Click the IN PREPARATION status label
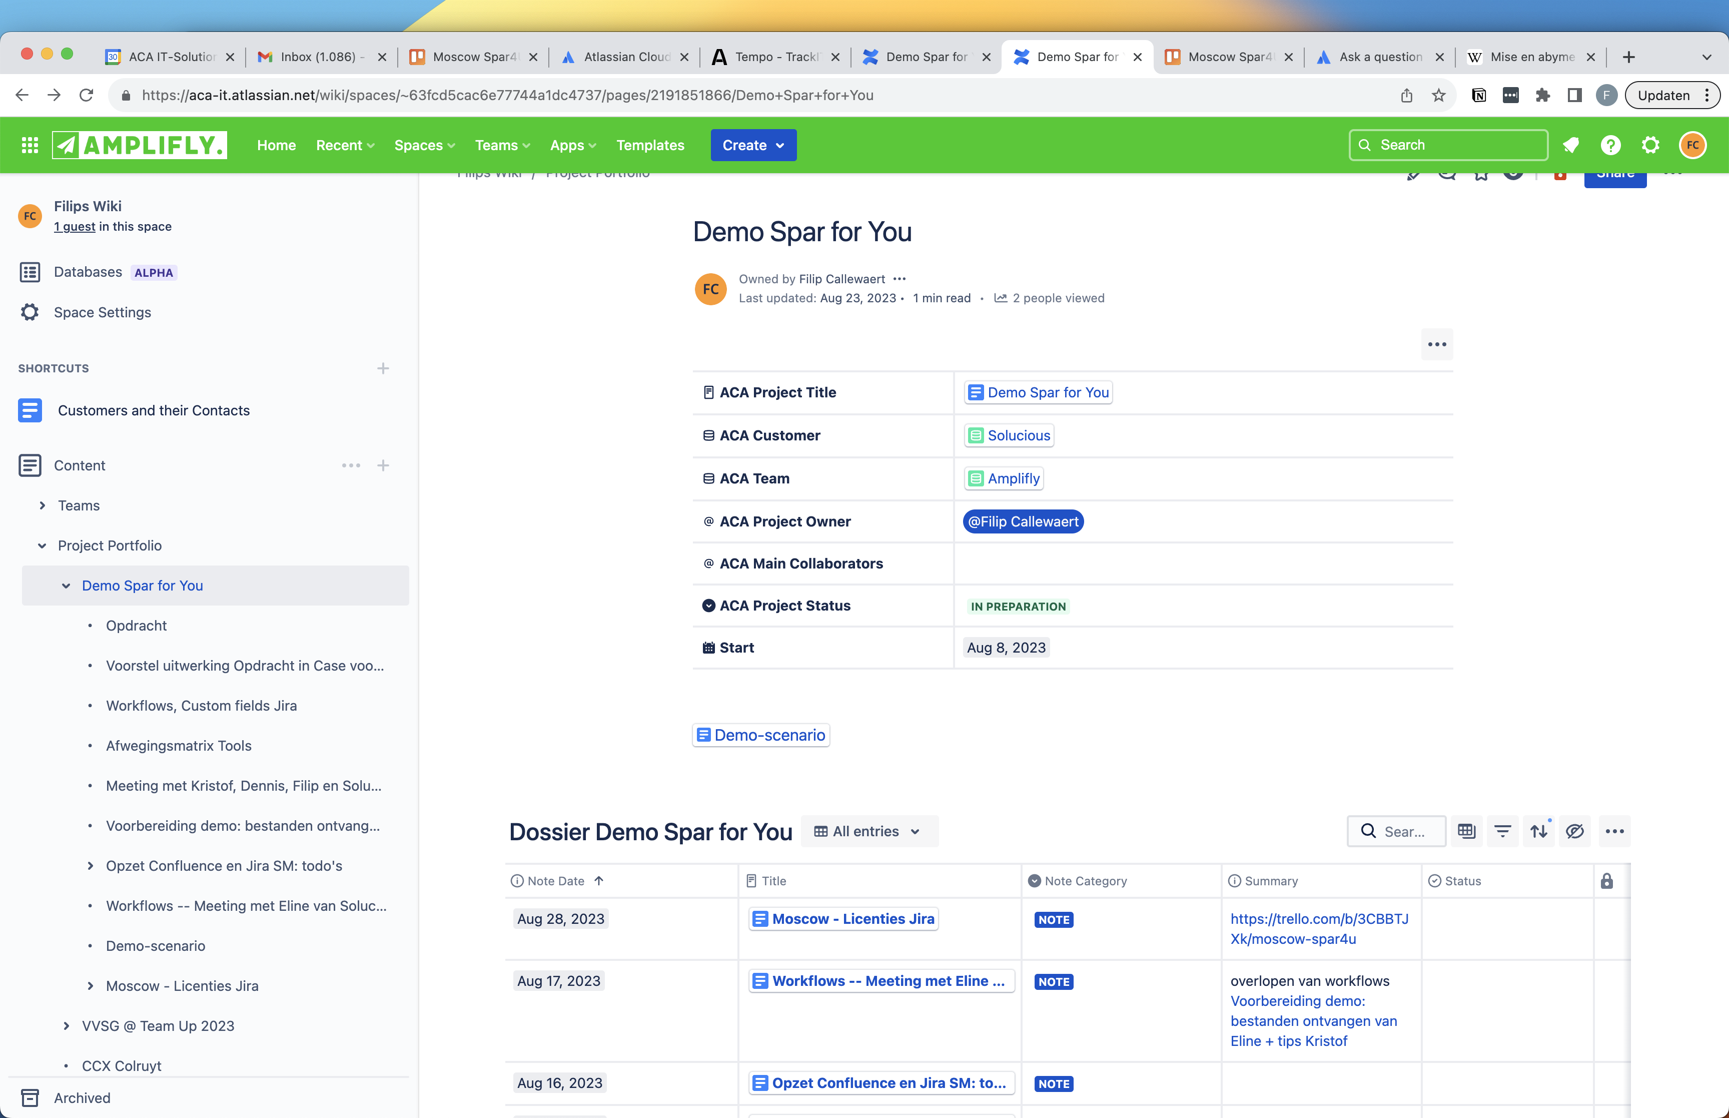1729x1118 pixels. (1018, 606)
